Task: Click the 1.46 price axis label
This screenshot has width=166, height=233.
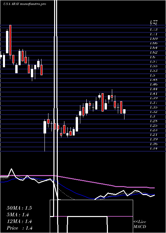Action: pyautogui.click(x=153, y=85)
